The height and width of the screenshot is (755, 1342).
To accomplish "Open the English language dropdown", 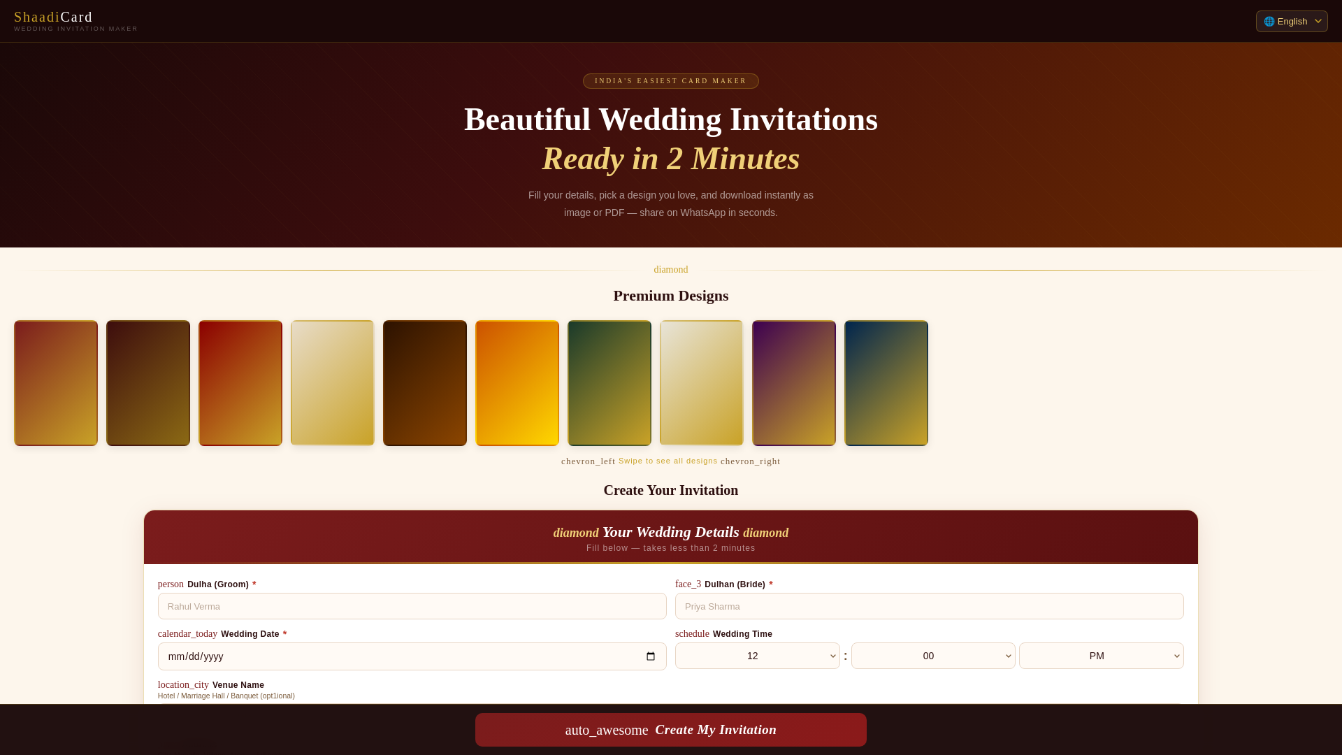I will click(1292, 21).
